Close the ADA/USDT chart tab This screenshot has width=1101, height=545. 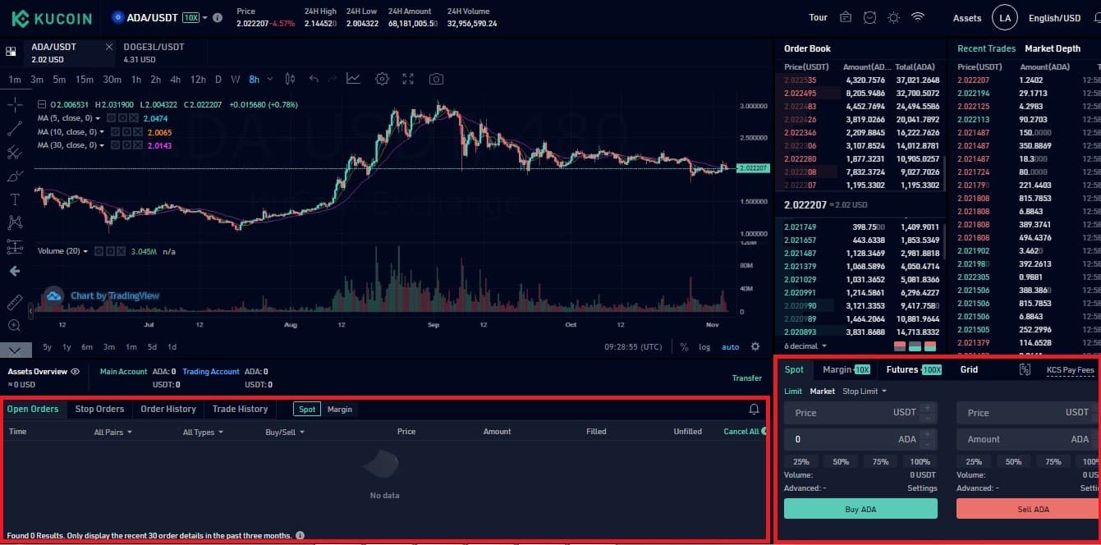[109, 47]
